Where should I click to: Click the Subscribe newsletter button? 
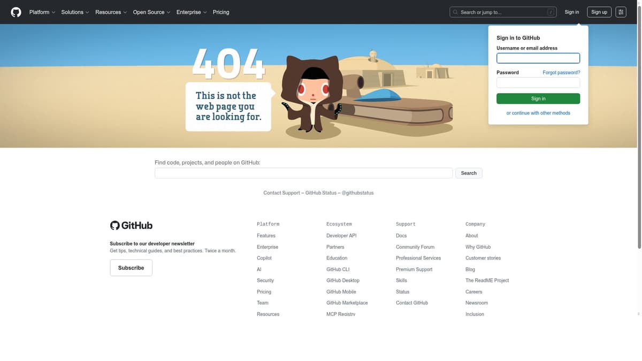(x=131, y=267)
